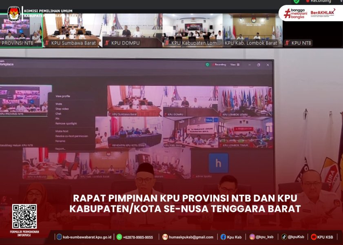The image size is (343, 245).
Task: Select Mute from the participant context menu
Action: [59, 104]
